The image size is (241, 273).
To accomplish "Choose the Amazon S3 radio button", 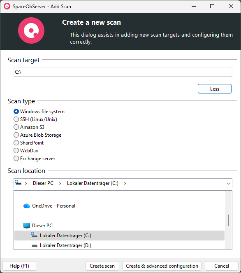I will pos(16,127).
